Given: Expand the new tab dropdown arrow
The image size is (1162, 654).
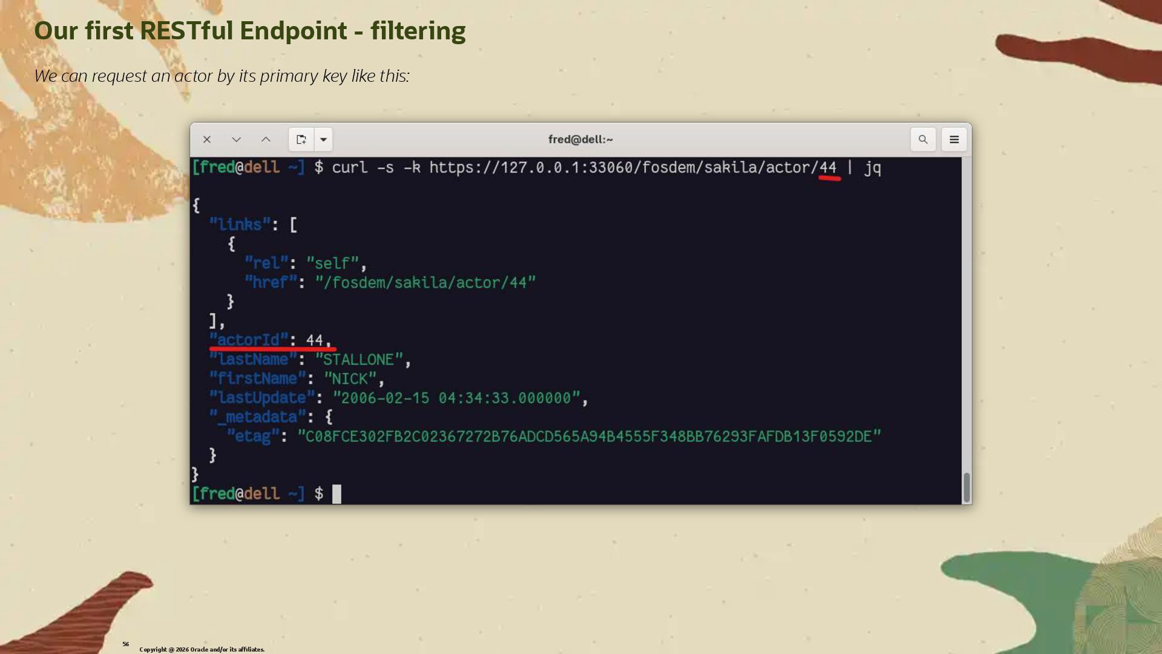Looking at the screenshot, I should (324, 140).
